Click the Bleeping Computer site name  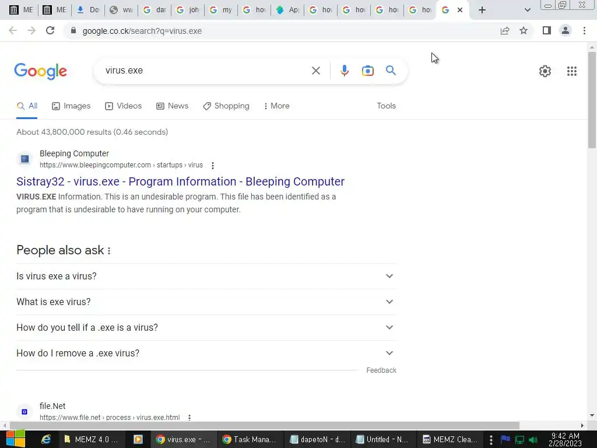74,153
